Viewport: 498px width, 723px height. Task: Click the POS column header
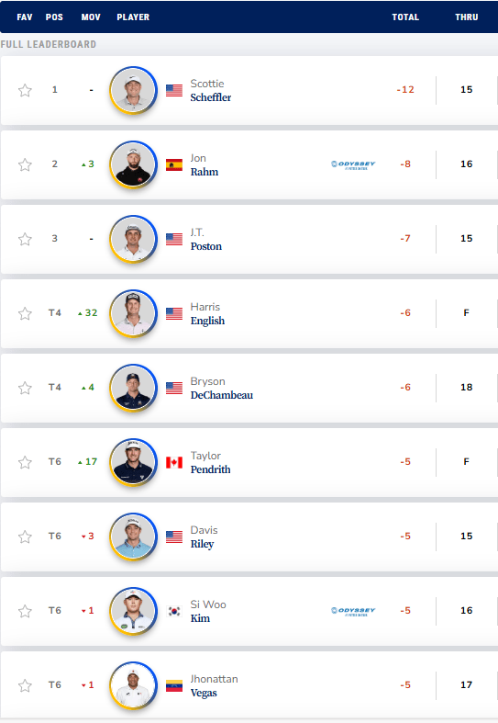click(54, 17)
